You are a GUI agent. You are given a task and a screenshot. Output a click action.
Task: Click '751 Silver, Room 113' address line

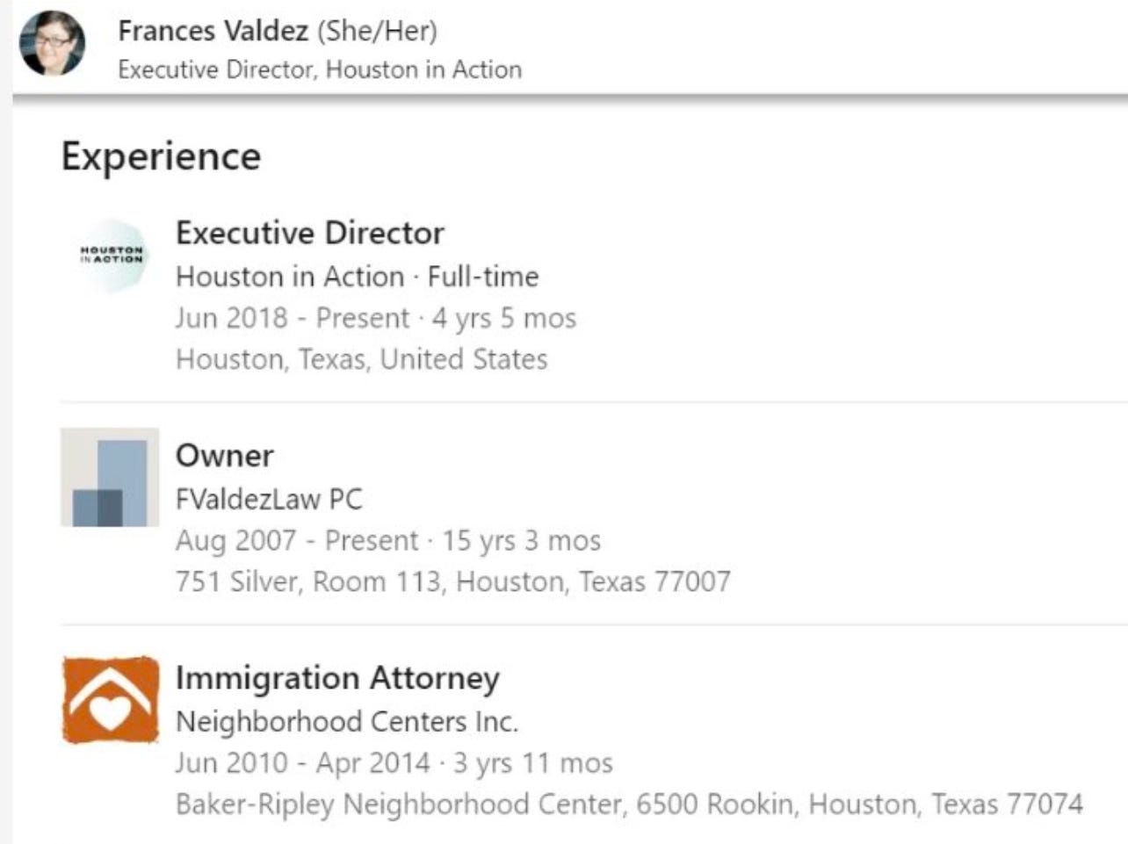tap(453, 581)
